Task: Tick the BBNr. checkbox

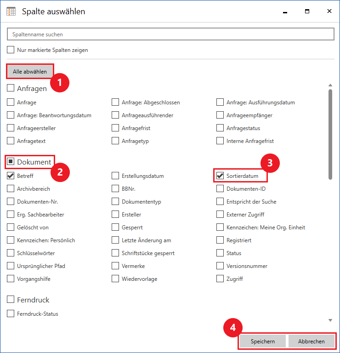Action: click(x=115, y=188)
